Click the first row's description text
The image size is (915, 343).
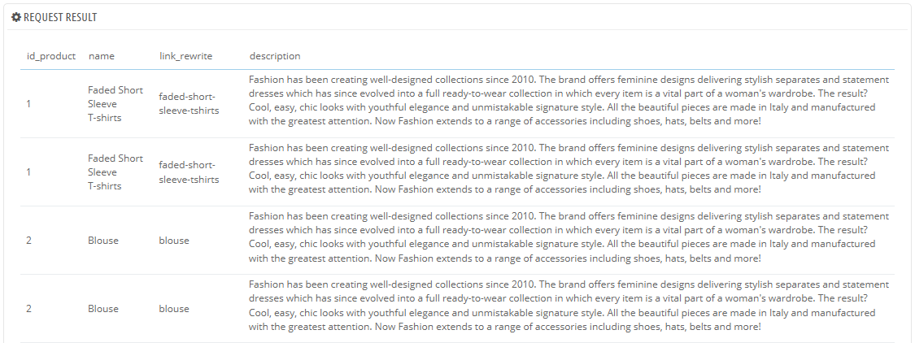(568, 101)
